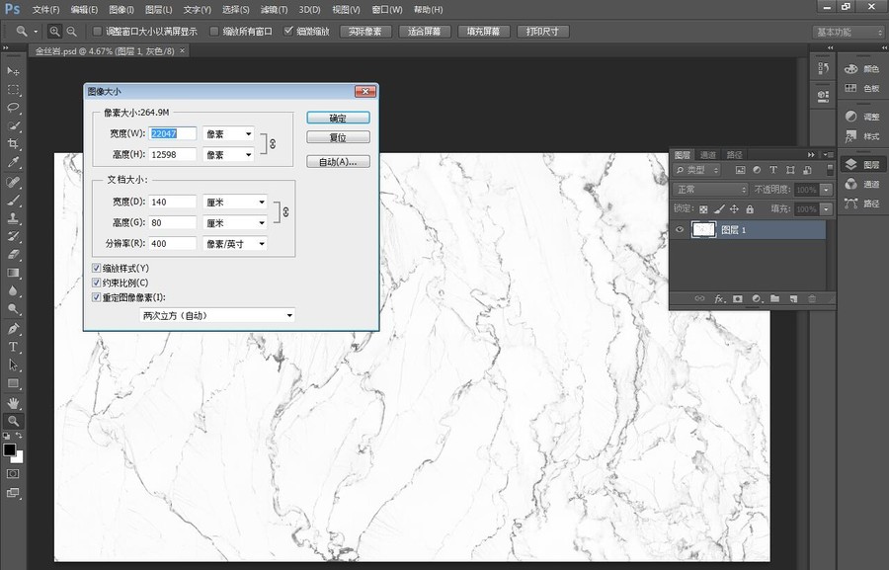The width and height of the screenshot is (889, 570).
Task: Select the Lasso tool
Action: click(x=13, y=108)
